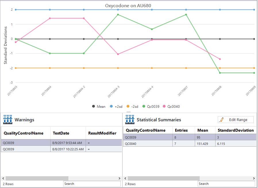Sort Warnings by ResultModifier column
The height and width of the screenshot is (188, 258).
(x=104, y=133)
